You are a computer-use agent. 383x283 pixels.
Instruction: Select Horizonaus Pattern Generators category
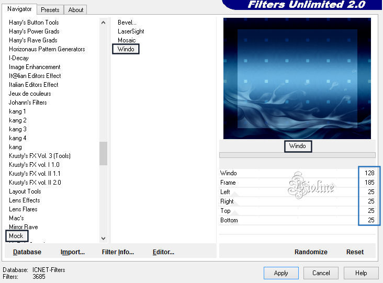click(x=47, y=49)
